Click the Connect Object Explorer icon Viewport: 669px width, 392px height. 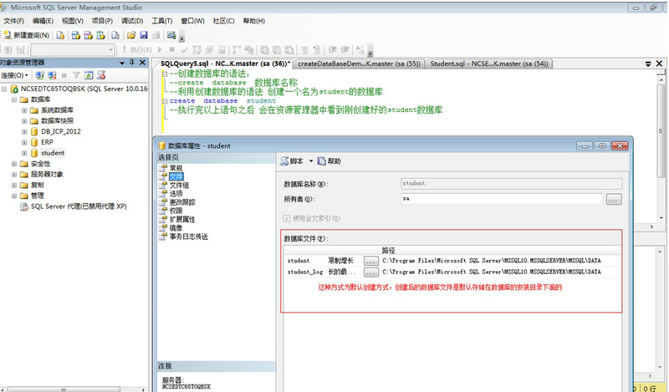point(39,75)
